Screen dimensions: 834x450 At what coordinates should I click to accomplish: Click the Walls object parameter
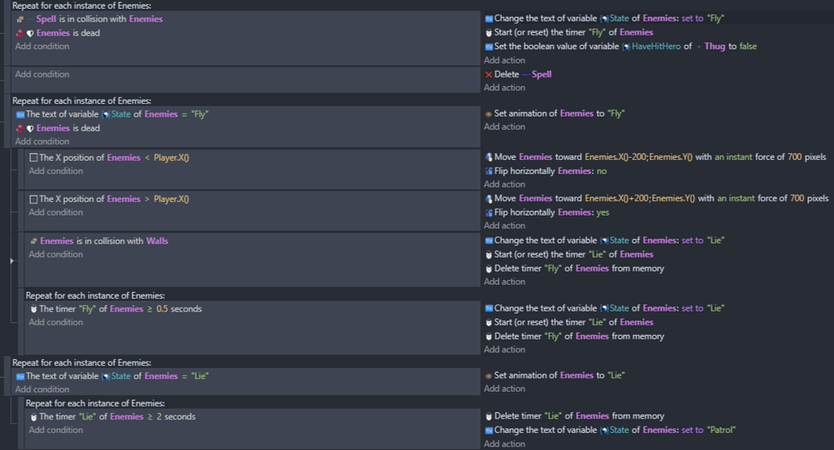pyautogui.click(x=157, y=242)
